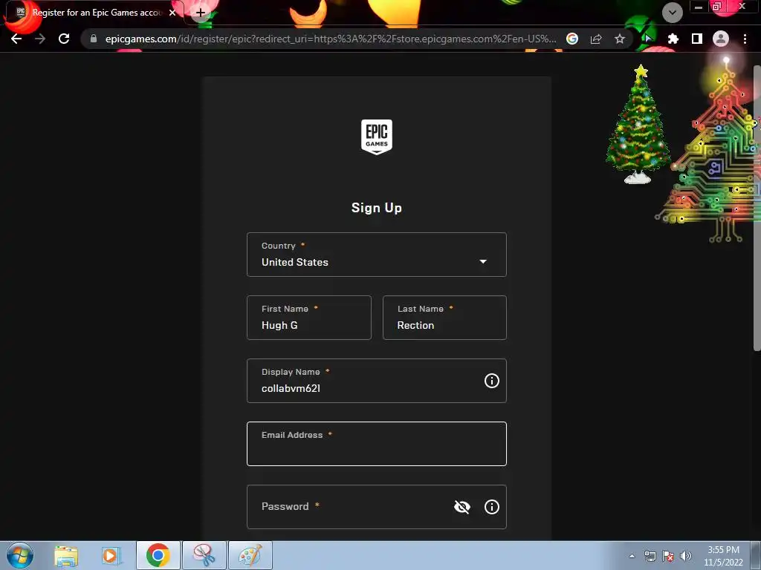Show Display Name info tooltip
761x570 pixels.
point(492,381)
